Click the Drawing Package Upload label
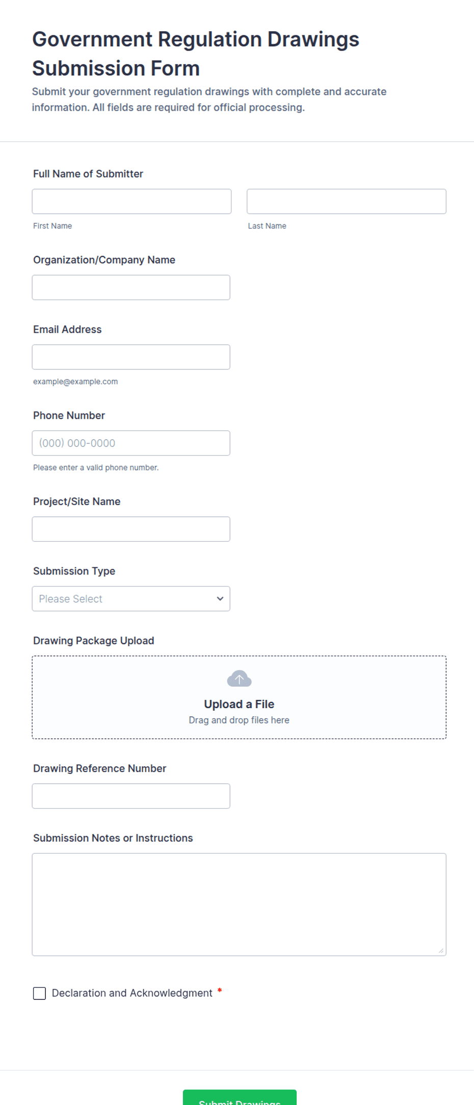The height and width of the screenshot is (1105, 474). click(x=94, y=641)
